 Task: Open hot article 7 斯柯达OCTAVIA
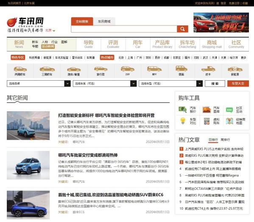(x=213, y=188)
